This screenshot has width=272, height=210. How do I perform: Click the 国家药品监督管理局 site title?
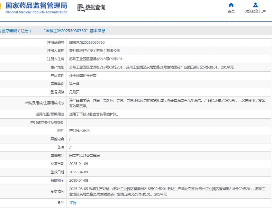coord(36,5)
